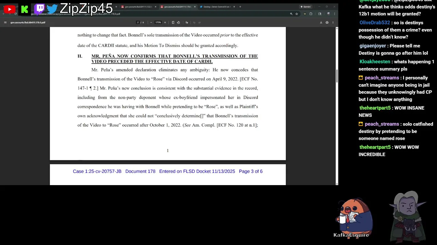
Task: Click 'Entered on FLSD Docket 11/13/2025' text
Action: tap(197, 171)
